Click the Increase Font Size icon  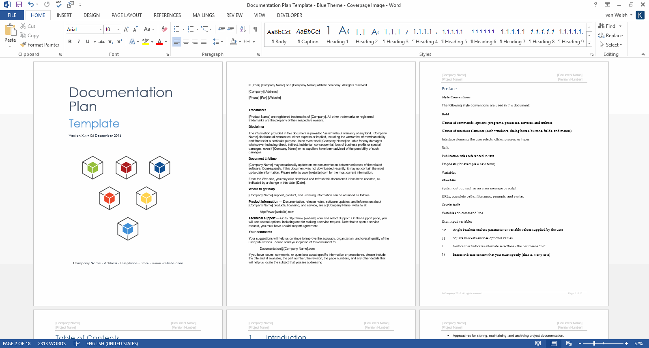(x=126, y=29)
